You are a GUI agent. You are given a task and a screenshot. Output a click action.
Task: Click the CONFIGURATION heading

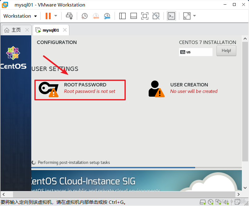click(57, 42)
